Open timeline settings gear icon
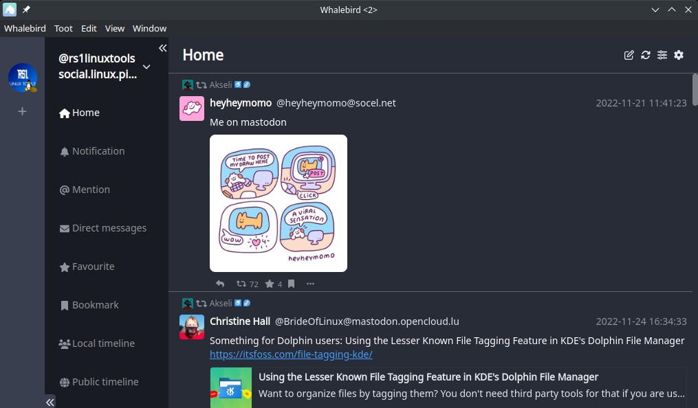This screenshot has width=698, height=408. point(679,55)
